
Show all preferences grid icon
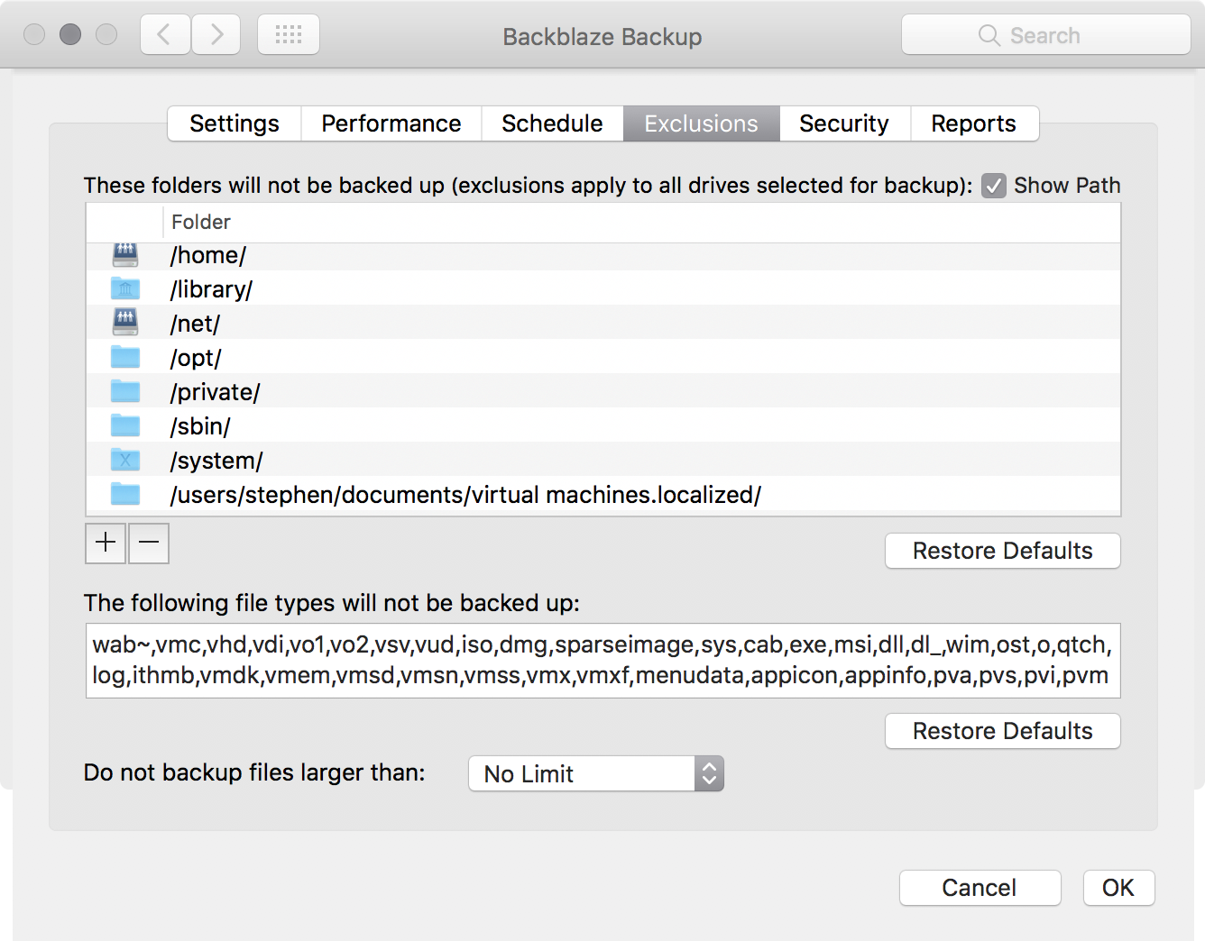coord(289,35)
